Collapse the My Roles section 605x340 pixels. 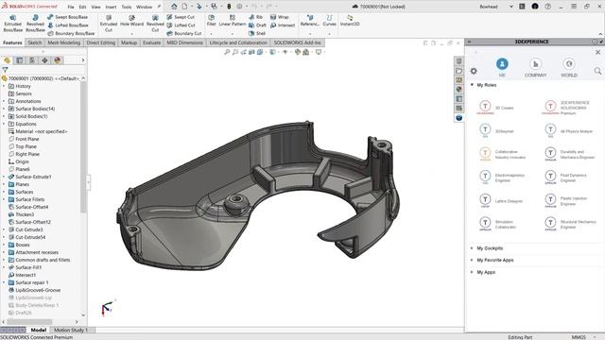click(x=472, y=85)
